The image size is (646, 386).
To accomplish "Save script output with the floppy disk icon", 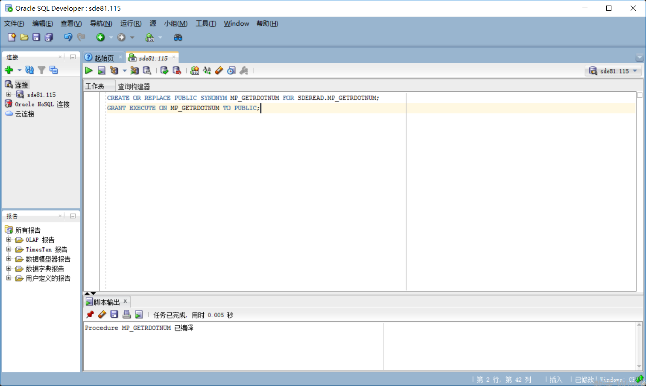I will [114, 315].
